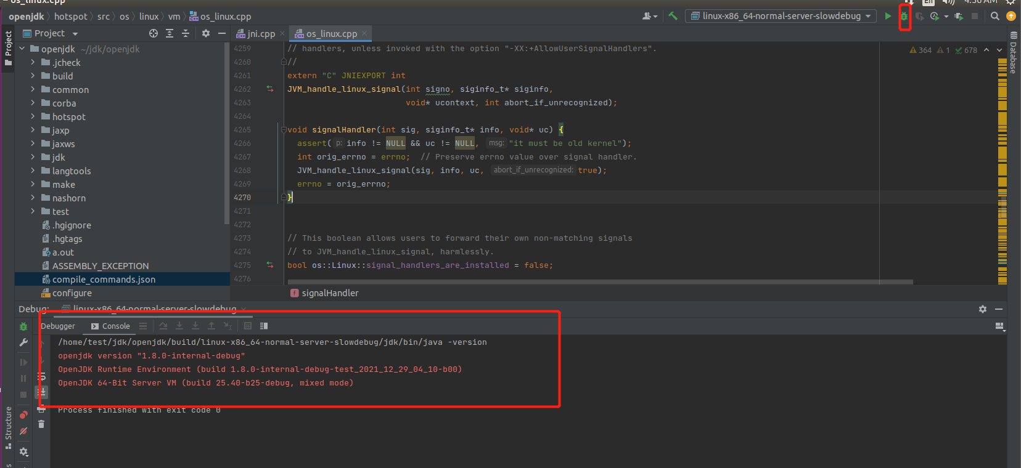Click hotspot in the breadcrumb path
This screenshot has height=468, width=1021.
(71, 17)
